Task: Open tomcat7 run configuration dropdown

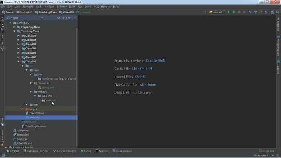Action: [217, 12]
